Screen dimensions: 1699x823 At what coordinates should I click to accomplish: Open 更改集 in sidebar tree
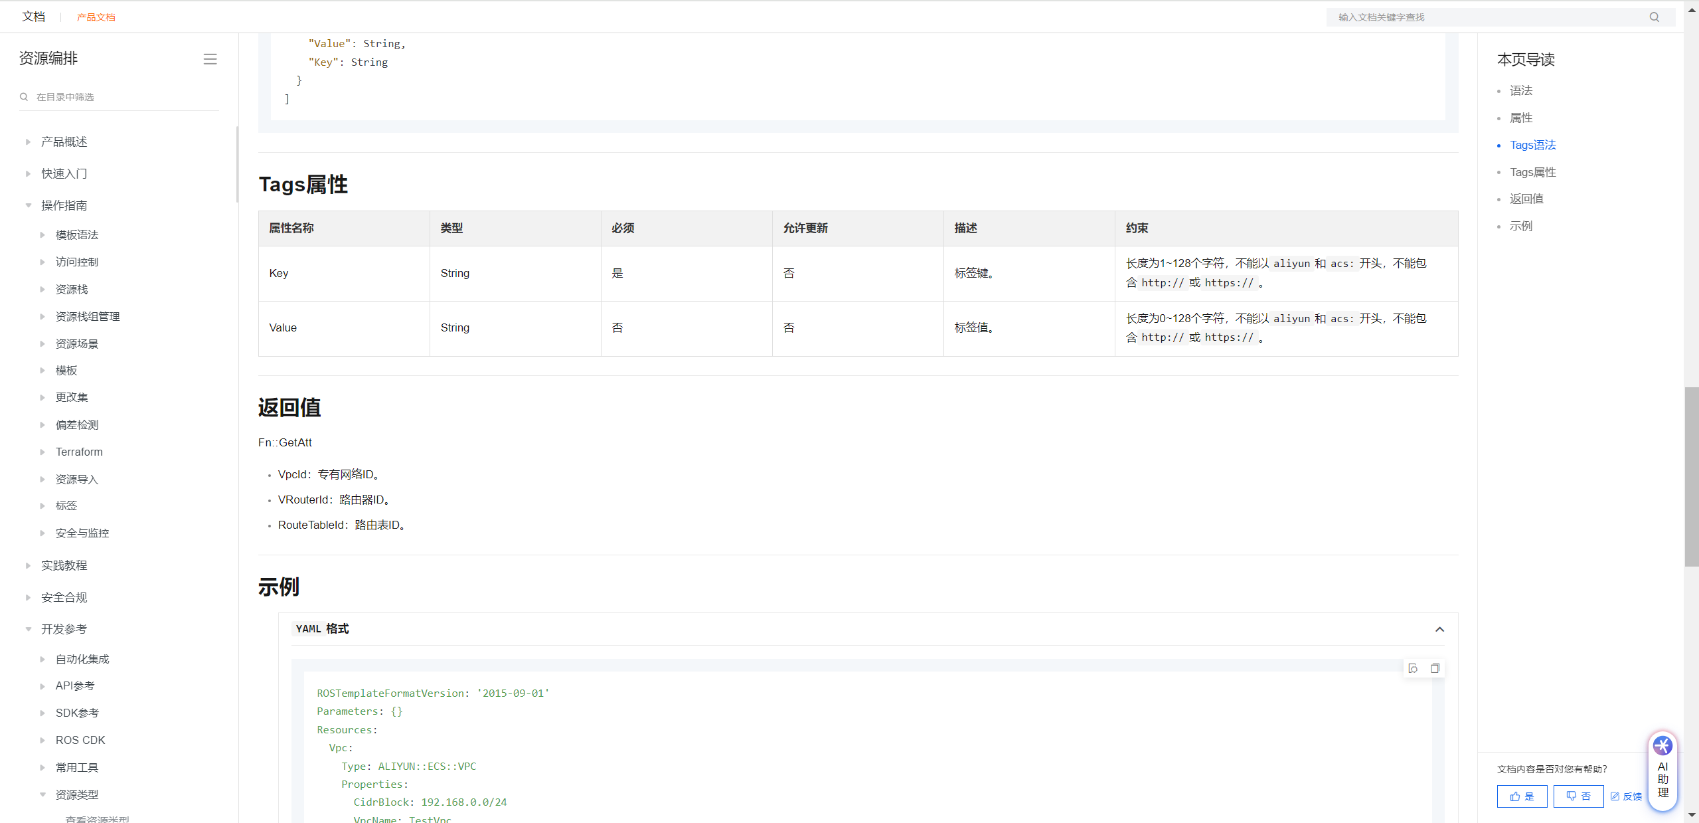point(71,397)
